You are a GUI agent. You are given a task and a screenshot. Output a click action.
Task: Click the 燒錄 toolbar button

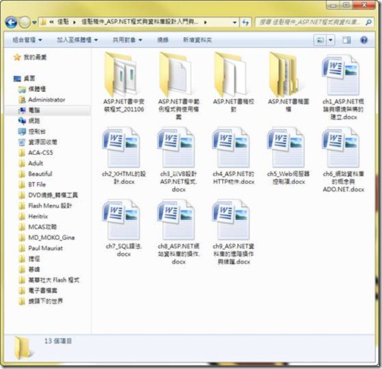(163, 40)
